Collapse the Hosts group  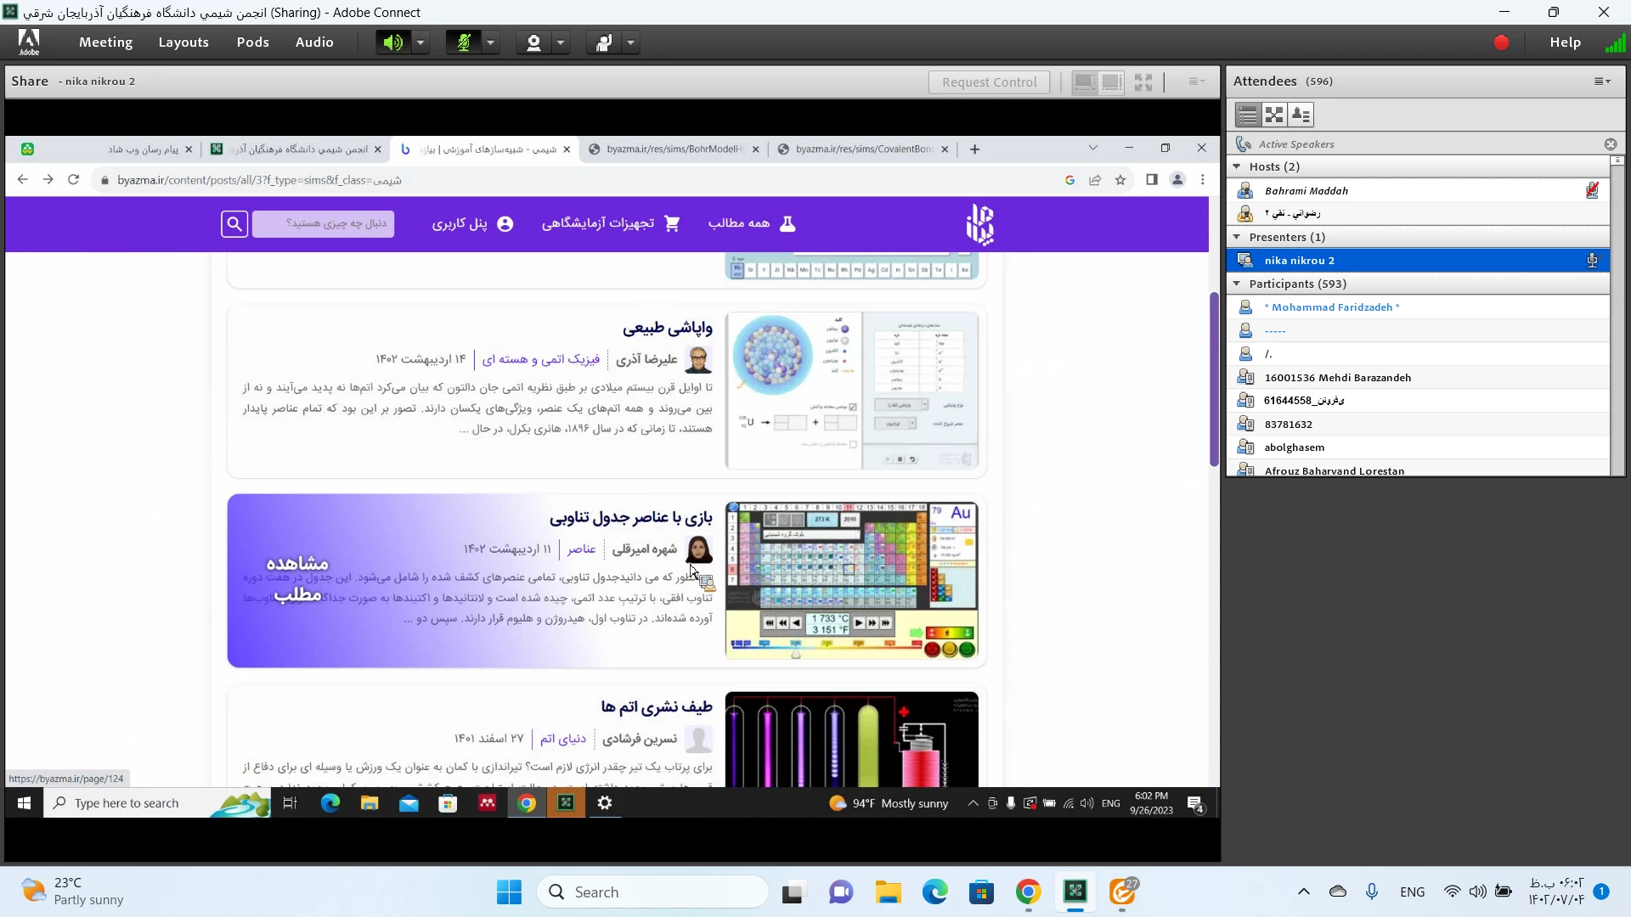(1237, 166)
